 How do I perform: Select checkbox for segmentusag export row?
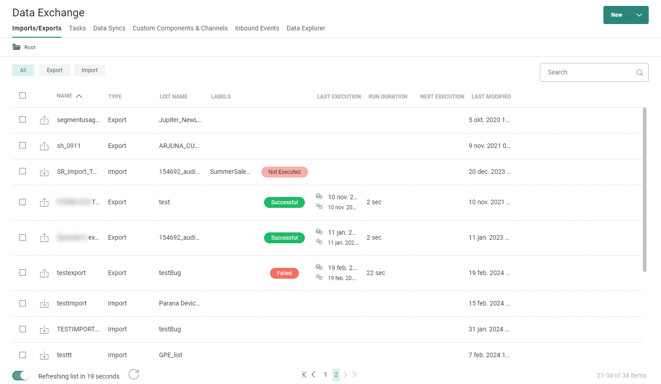23,119
